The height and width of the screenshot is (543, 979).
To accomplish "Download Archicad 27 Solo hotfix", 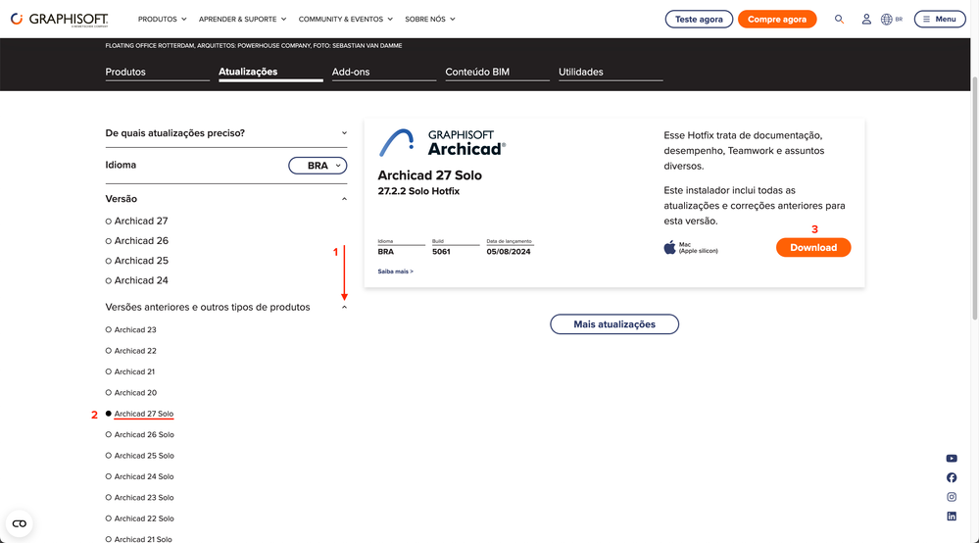I will 813,247.
